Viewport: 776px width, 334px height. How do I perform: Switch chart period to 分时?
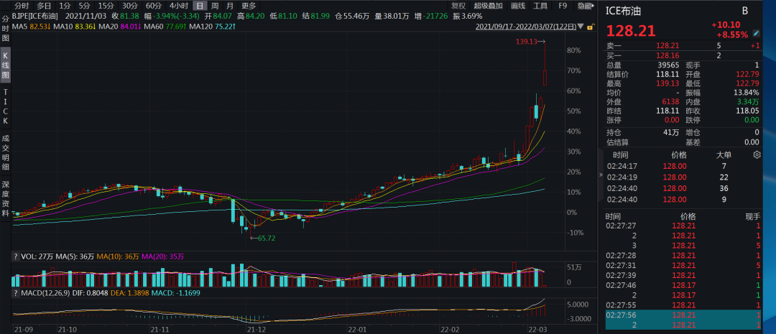22,6
